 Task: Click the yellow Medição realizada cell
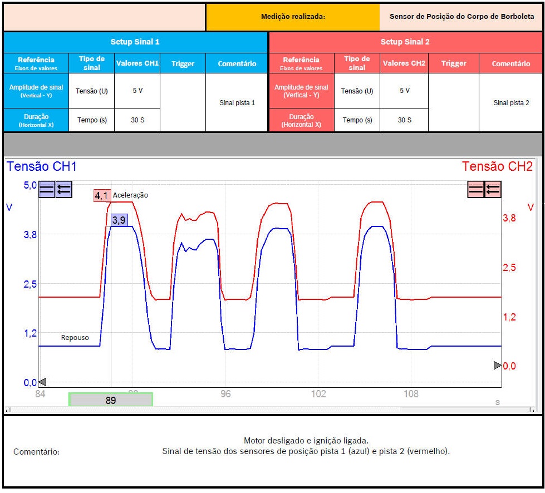[293, 17]
